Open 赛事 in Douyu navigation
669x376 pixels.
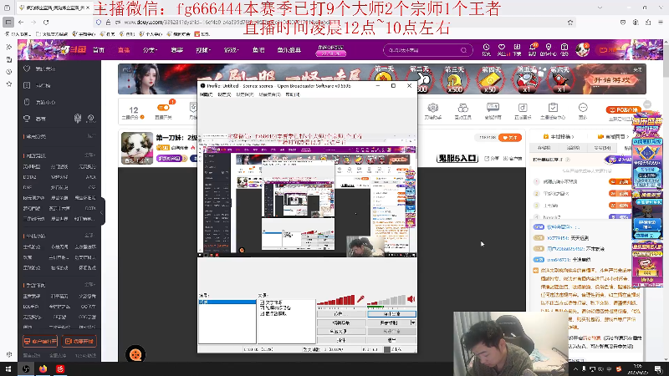click(x=176, y=50)
